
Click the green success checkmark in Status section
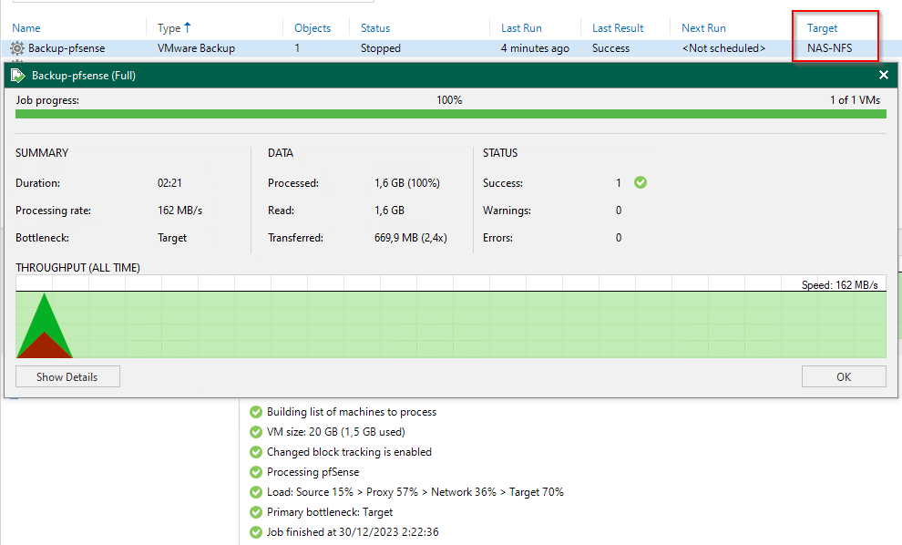641,182
